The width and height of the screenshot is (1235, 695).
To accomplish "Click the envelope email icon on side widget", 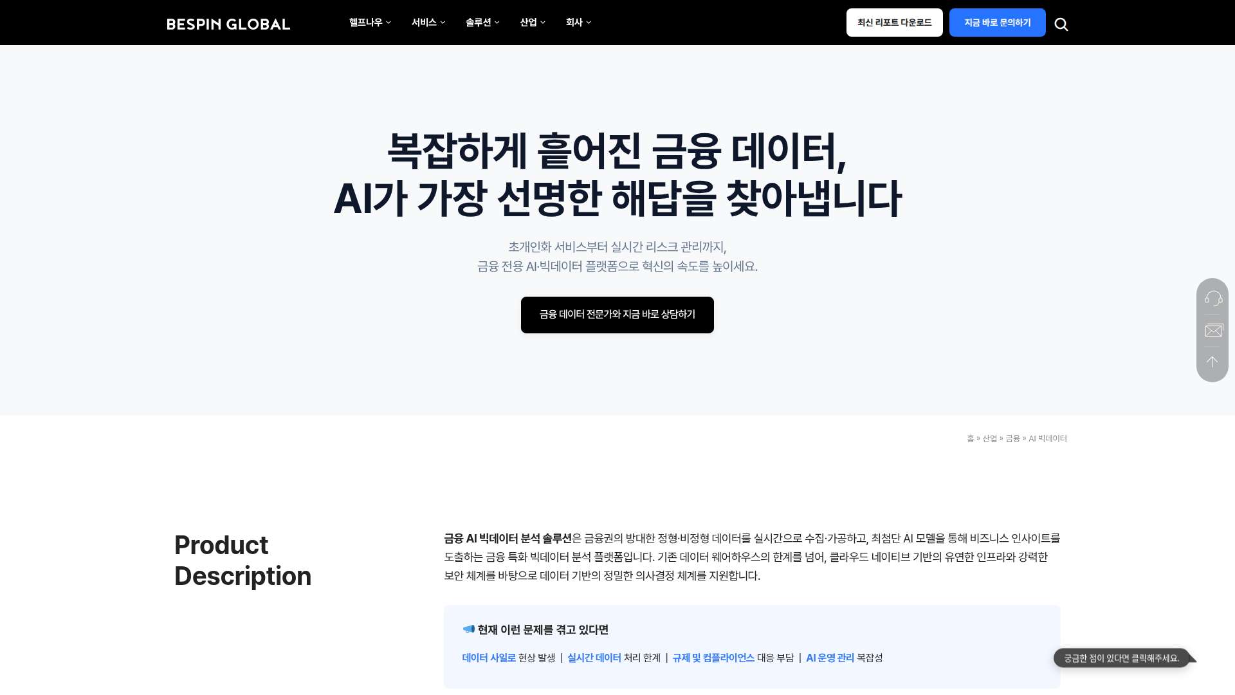I will [x=1213, y=331].
